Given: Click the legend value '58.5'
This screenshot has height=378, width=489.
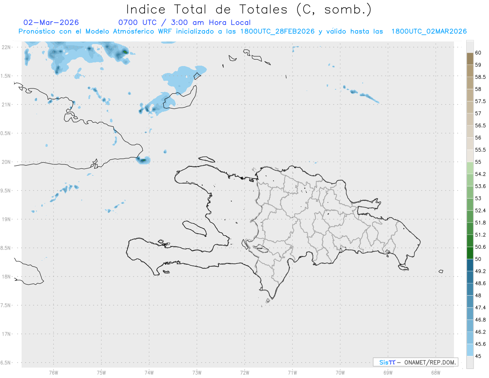Looking at the screenshot, I should tap(480, 77).
